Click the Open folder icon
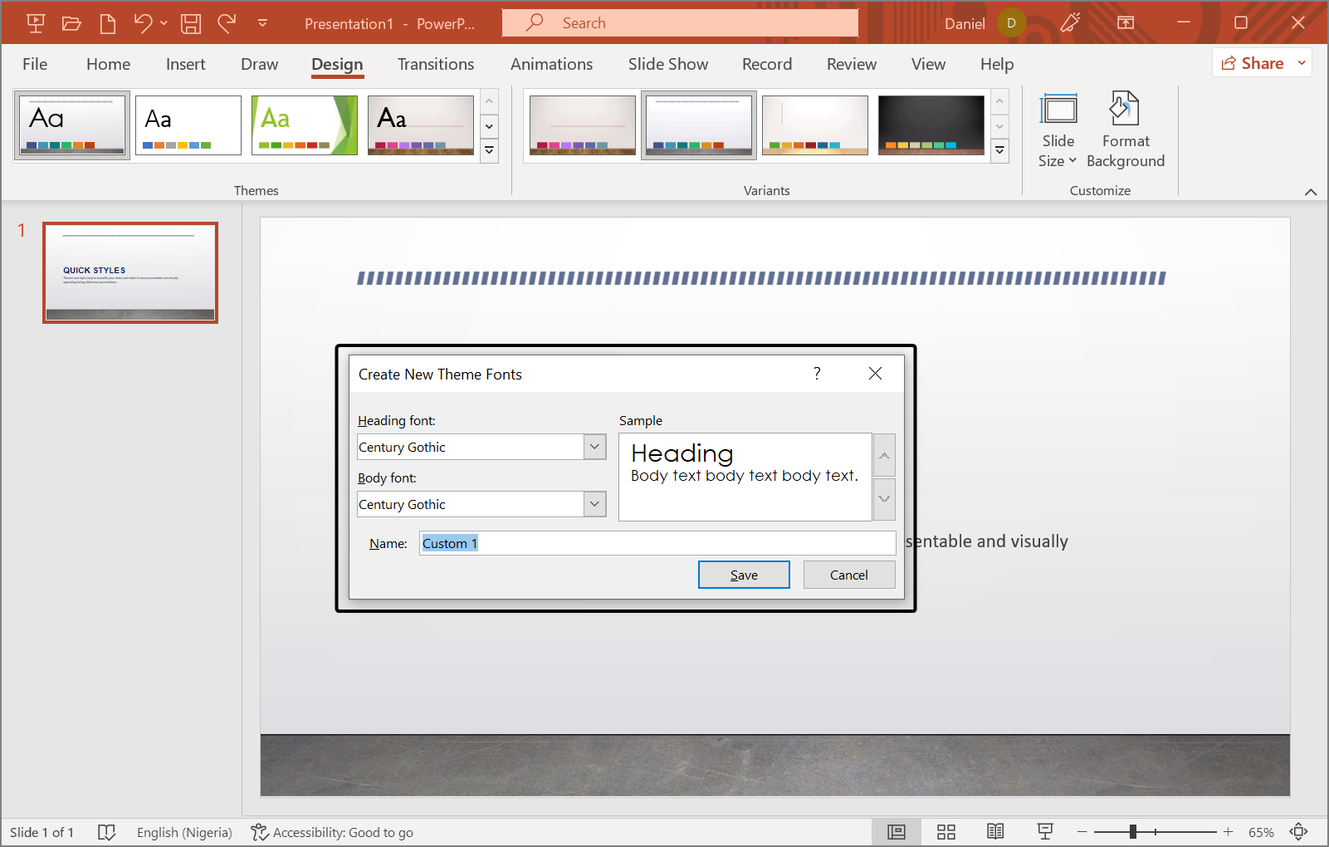This screenshot has width=1329, height=847. [71, 23]
